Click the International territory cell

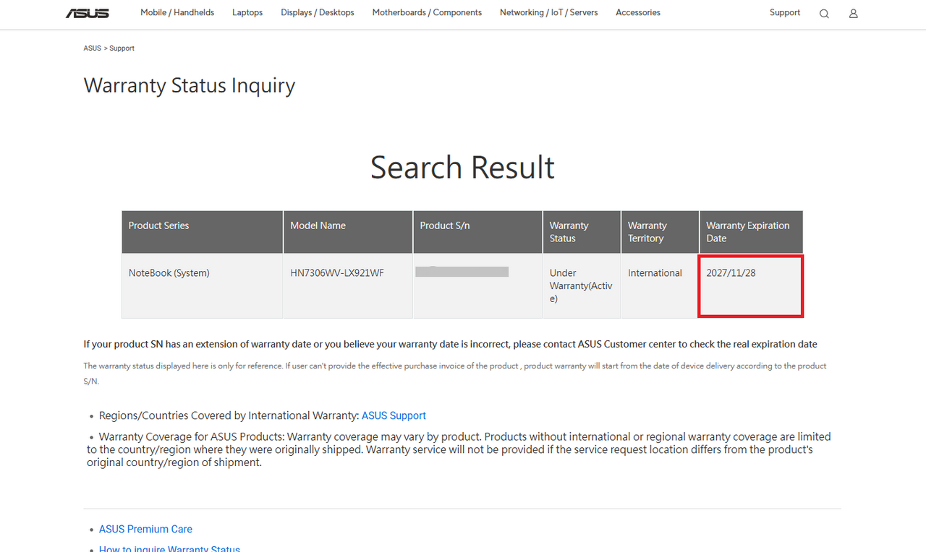click(660, 286)
